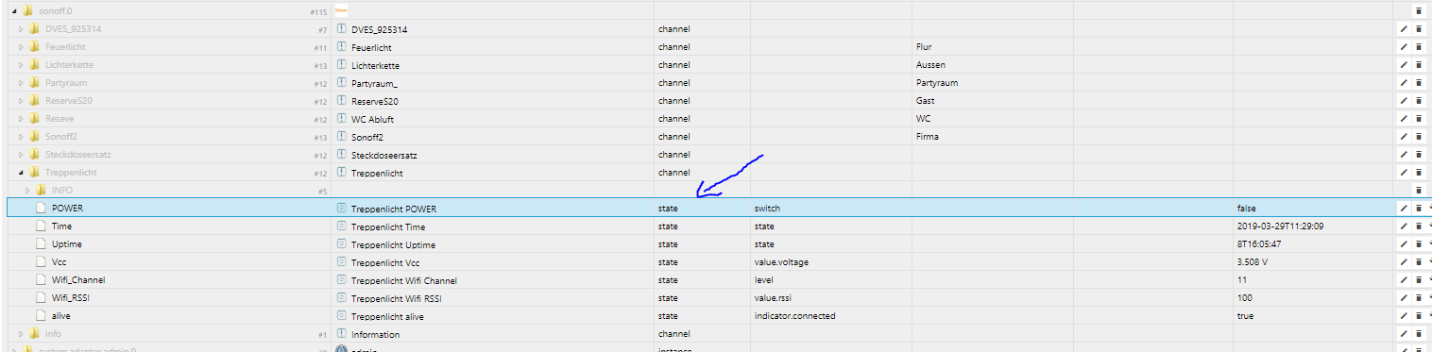Delete the Sonoff2 channel object
This screenshot has width=1432, height=352.
coord(1418,137)
